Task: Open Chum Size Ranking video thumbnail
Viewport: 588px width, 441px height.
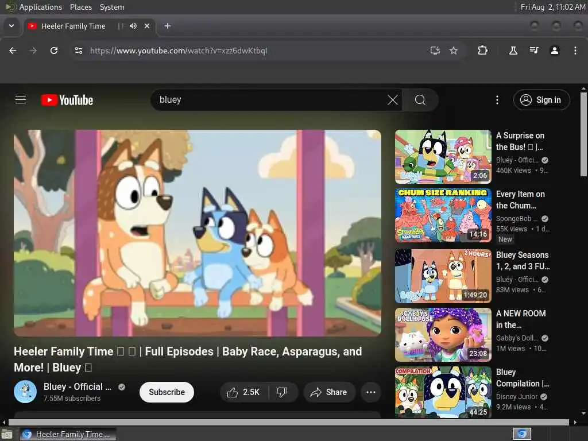Action: [443, 215]
